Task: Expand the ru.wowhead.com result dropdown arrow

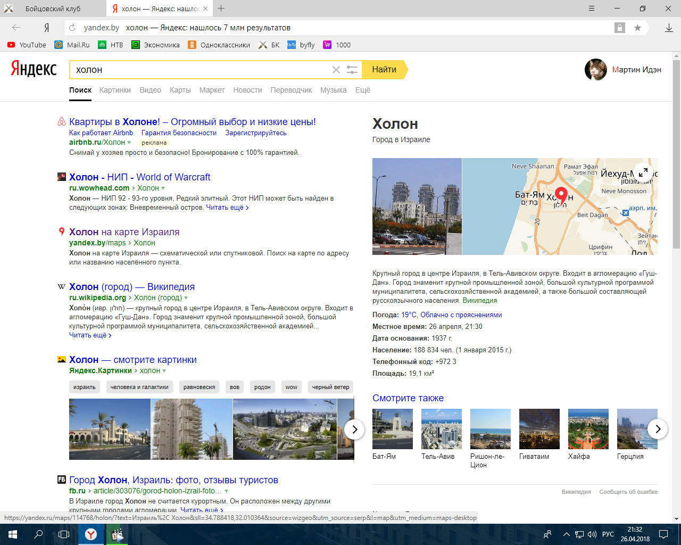Action: (x=163, y=188)
